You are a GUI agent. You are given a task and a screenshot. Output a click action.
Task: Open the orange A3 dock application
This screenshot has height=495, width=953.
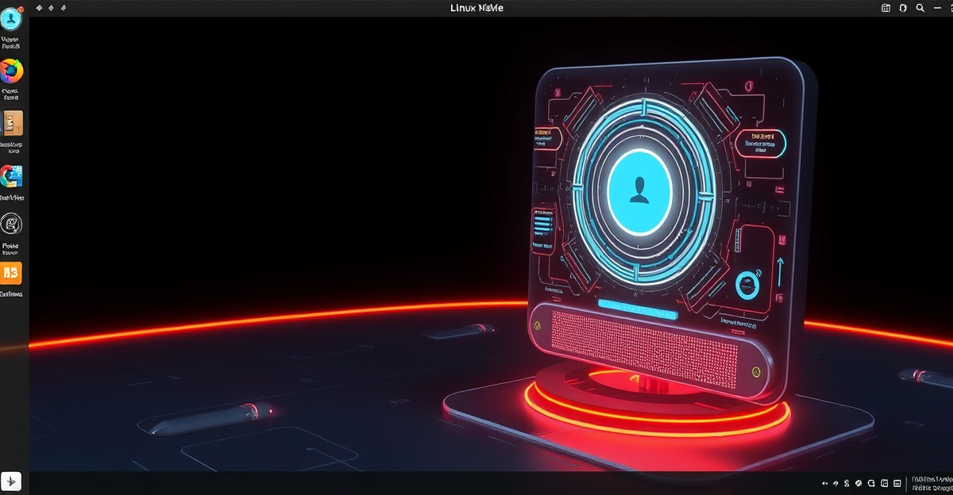11,274
